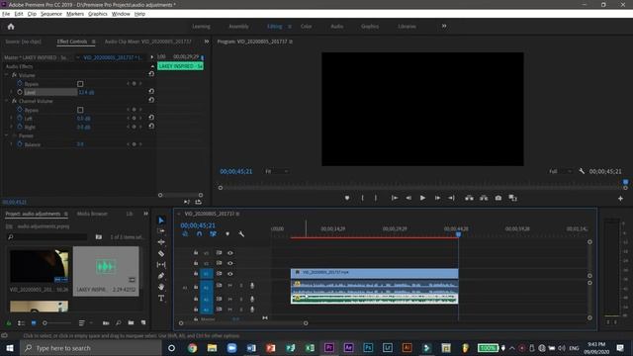
Task: Show overflow panels in source panel group
Action: pos(207,42)
